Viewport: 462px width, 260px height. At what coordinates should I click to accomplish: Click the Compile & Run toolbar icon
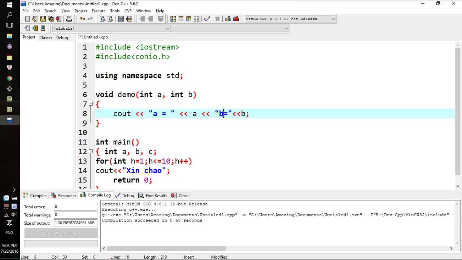[189, 19]
